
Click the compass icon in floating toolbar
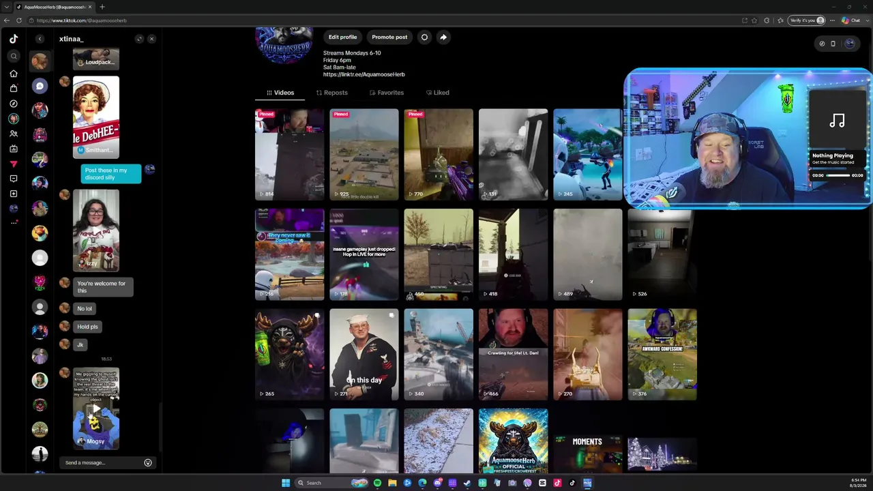(x=822, y=44)
